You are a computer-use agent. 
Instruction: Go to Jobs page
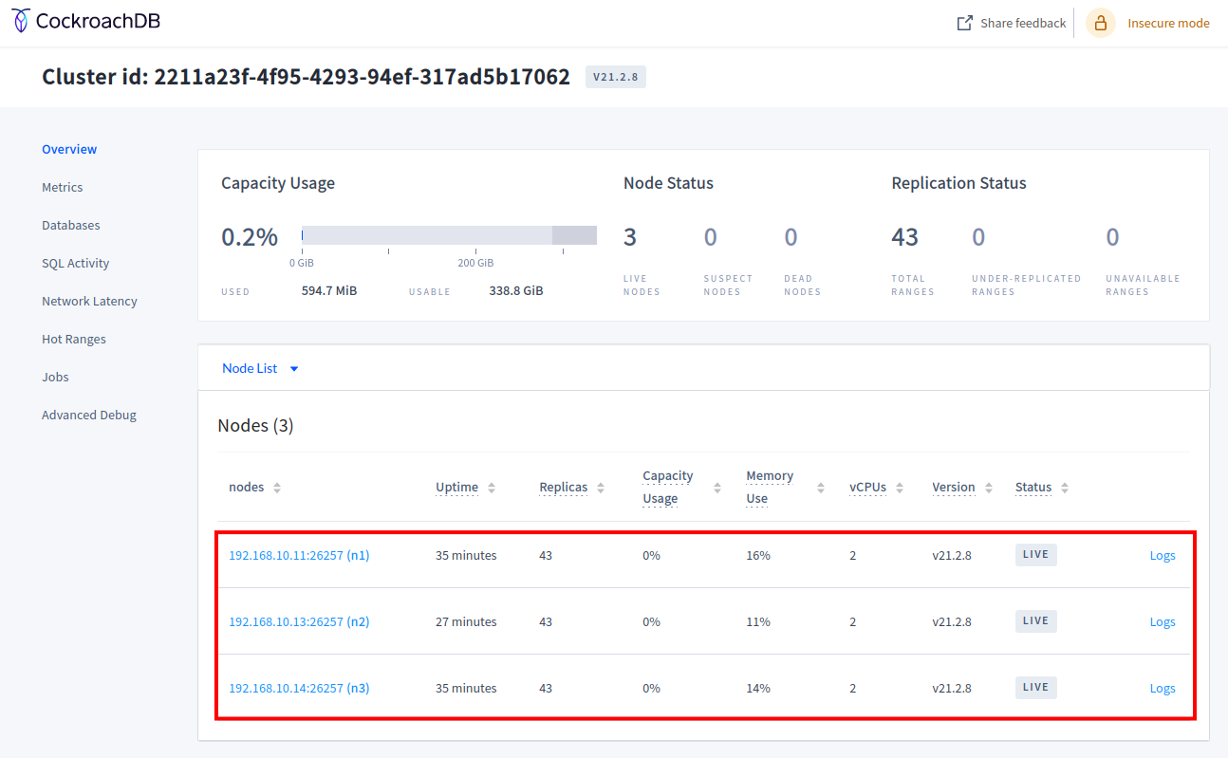[55, 377]
